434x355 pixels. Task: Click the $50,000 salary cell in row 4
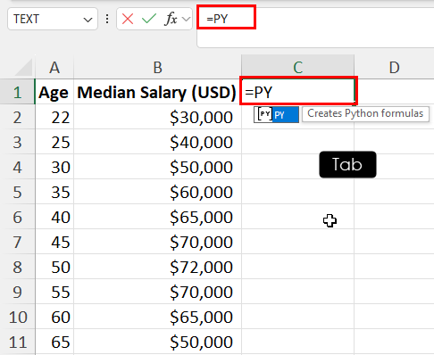coord(157,167)
